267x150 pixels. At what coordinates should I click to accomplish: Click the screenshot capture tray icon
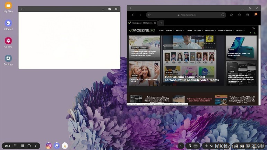(190, 146)
